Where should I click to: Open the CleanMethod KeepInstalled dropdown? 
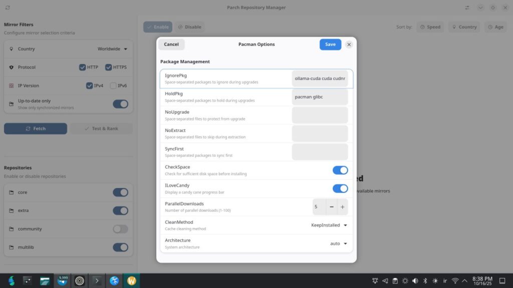329,225
